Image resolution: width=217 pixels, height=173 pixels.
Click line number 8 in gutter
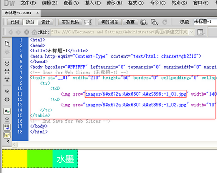tap(21, 78)
